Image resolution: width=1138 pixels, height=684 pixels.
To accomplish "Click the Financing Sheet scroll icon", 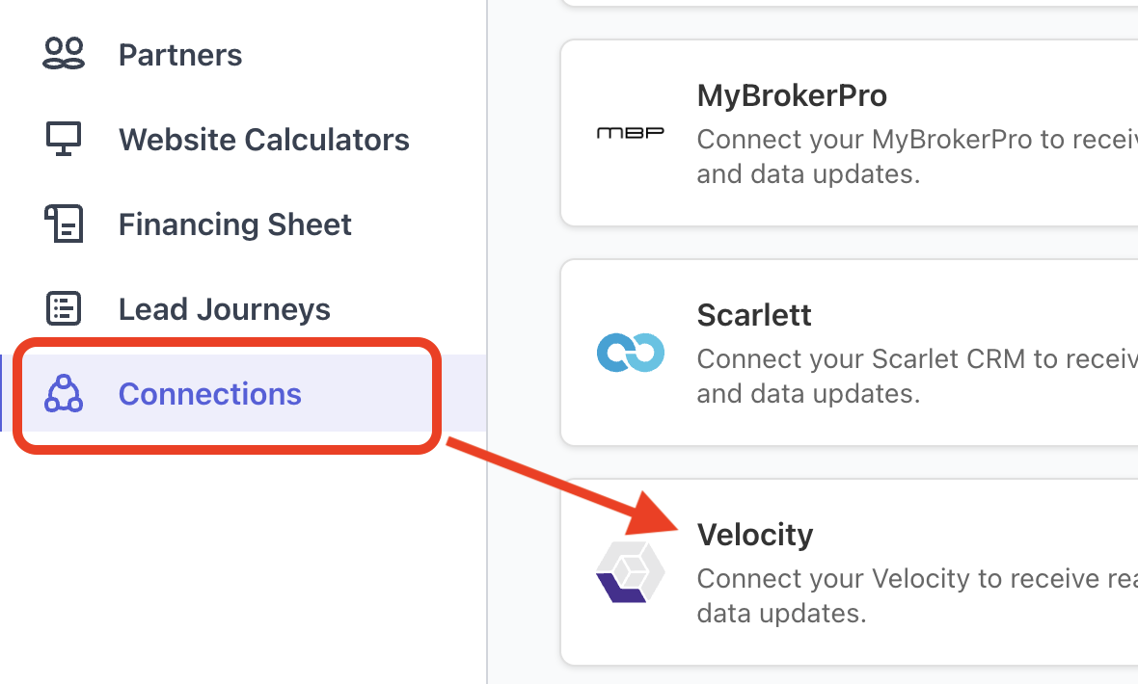I will [x=65, y=224].
